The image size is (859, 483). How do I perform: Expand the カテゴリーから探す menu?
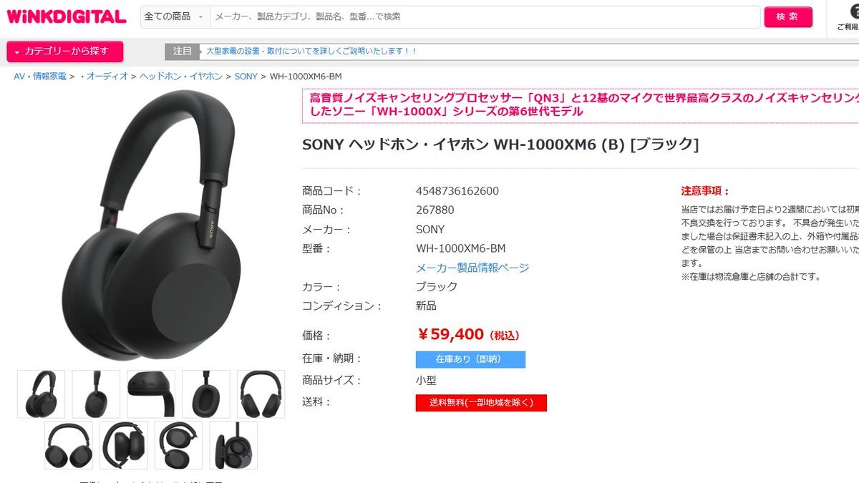click(x=65, y=52)
